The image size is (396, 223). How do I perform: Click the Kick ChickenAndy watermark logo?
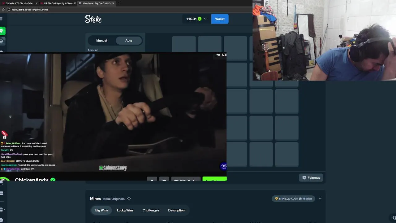pos(113,168)
